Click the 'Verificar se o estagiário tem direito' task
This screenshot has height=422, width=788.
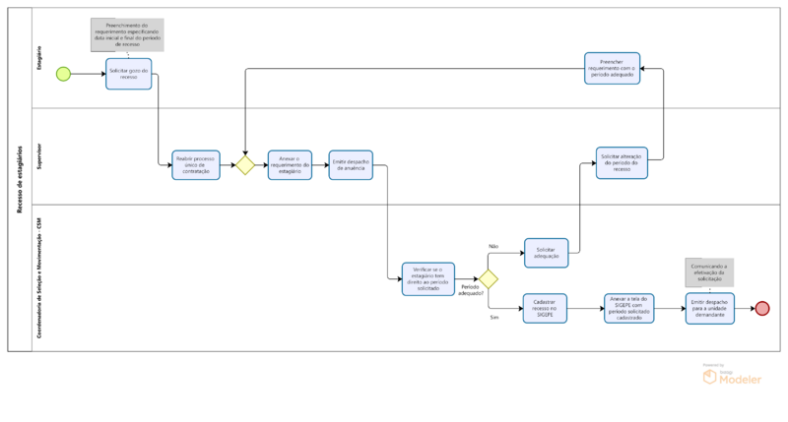pyautogui.click(x=427, y=278)
